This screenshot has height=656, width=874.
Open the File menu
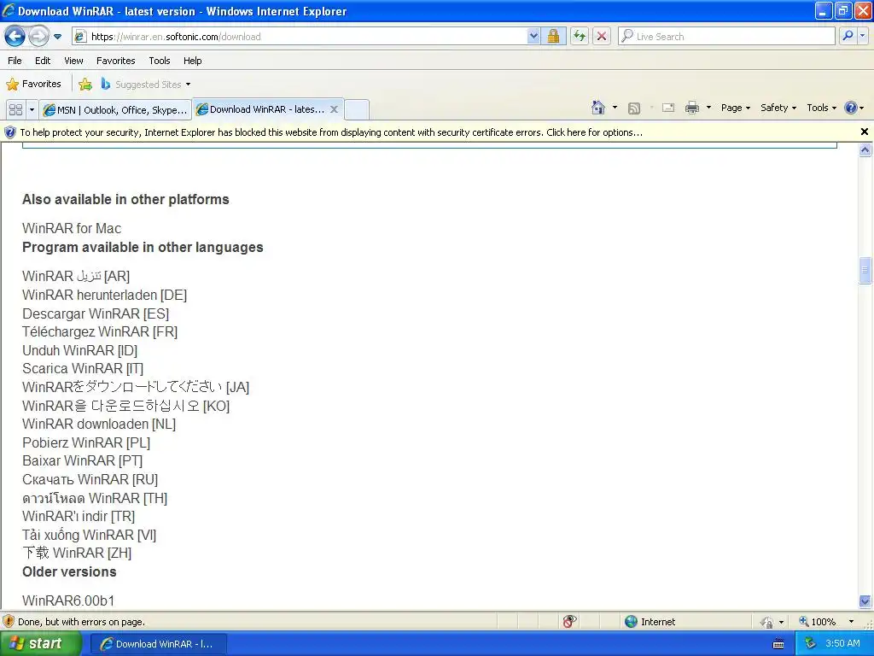(x=15, y=61)
